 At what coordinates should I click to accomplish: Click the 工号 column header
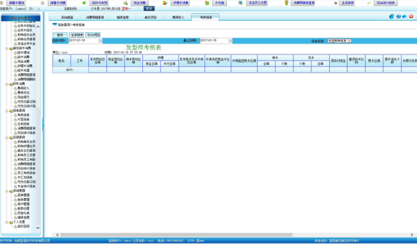coord(80,61)
